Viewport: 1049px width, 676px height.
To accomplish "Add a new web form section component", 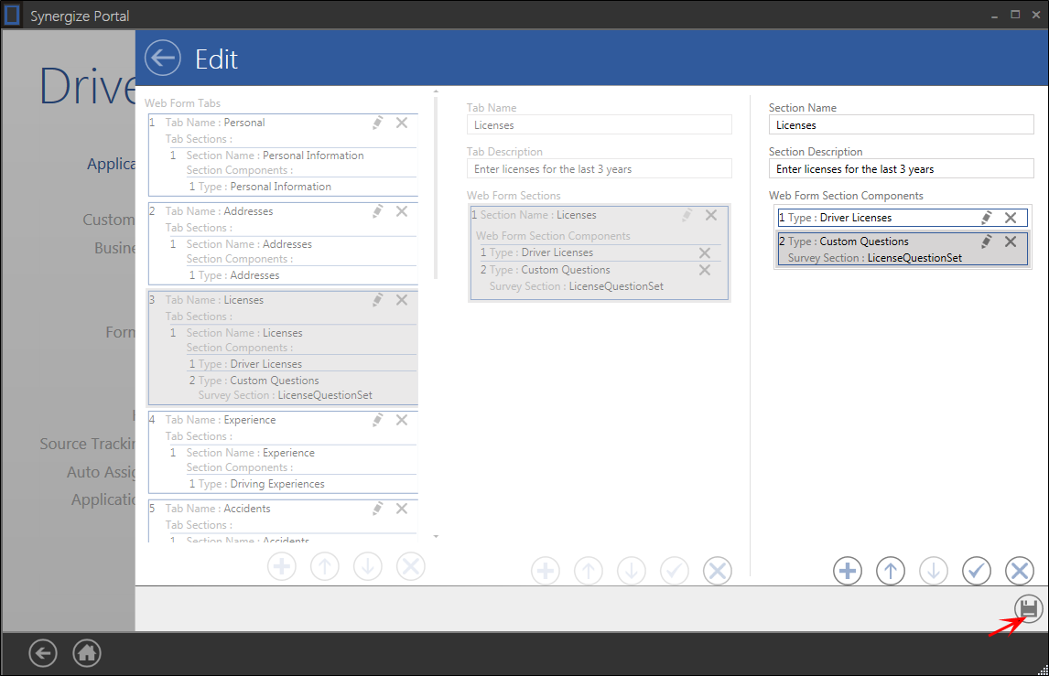I will point(848,571).
